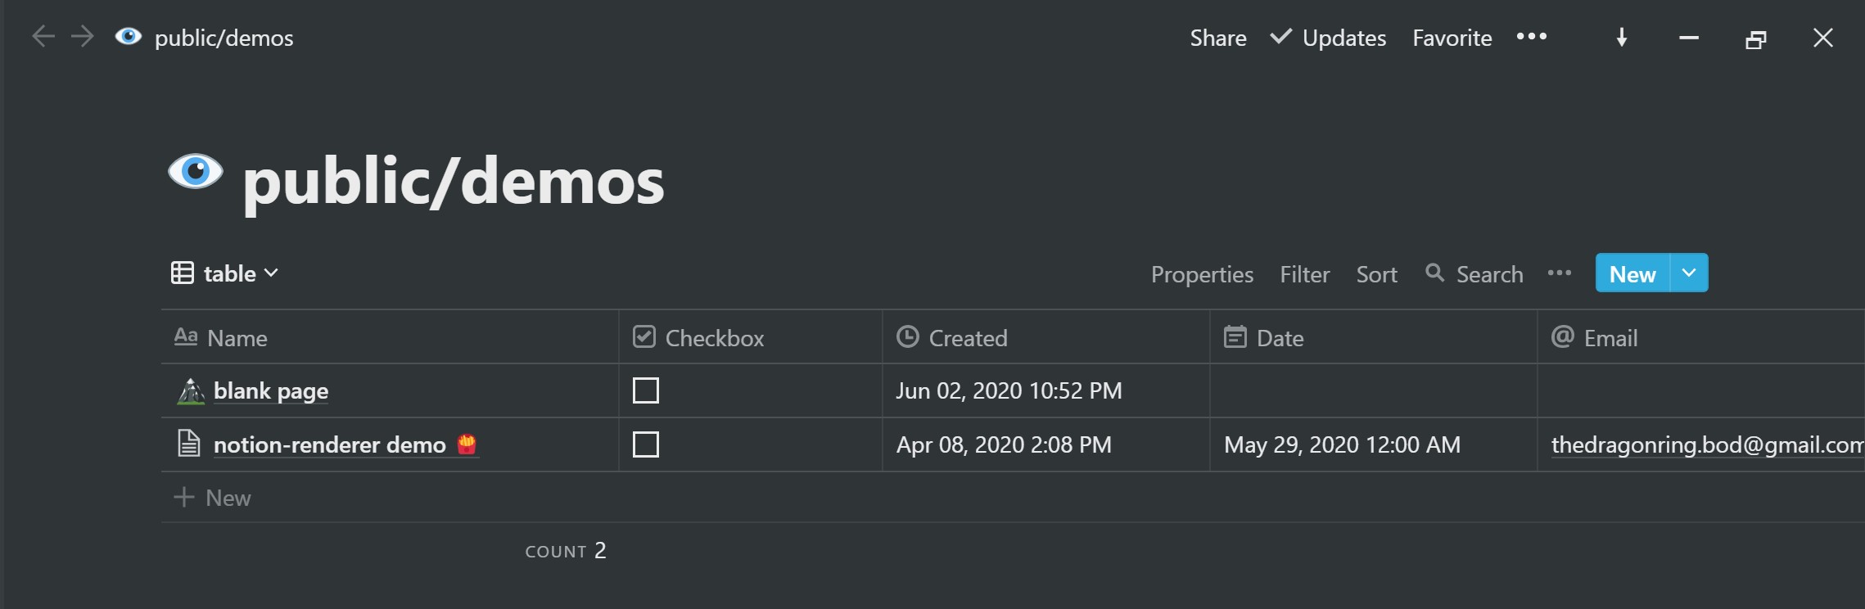Screen dimensions: 1865x609
Task: Click the blank page mountain icon
Action: coord(191,391)
